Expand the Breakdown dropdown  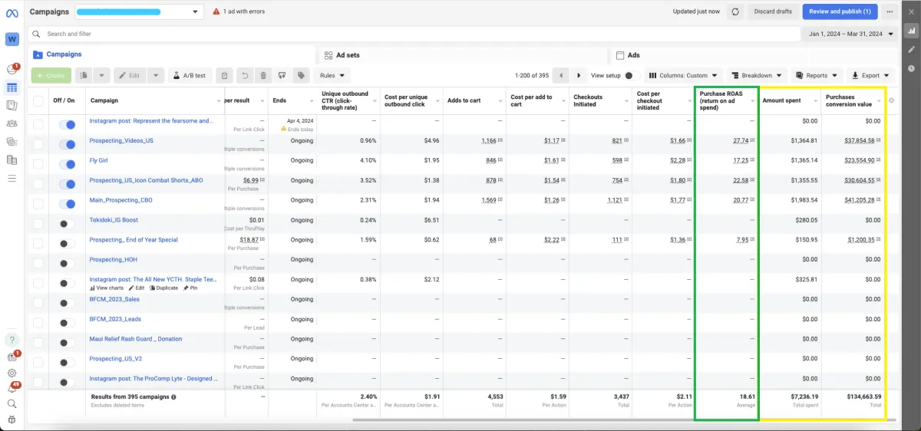pos(758,75)
